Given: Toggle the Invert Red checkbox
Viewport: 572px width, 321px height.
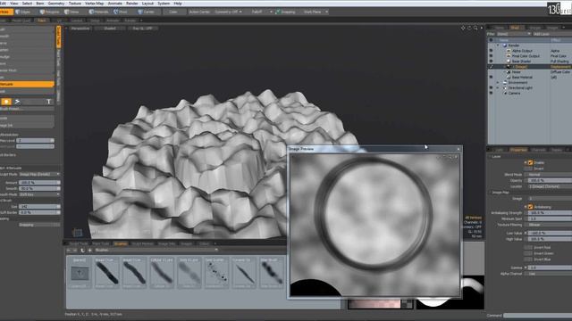Looking at the screenshot, I should [x=528, y=248].
